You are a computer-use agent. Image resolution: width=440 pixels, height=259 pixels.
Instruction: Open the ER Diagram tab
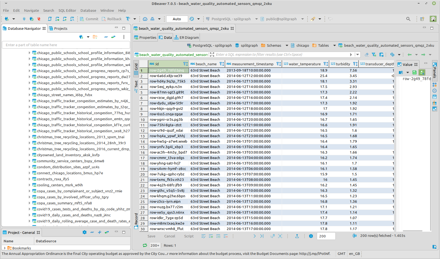pos(186,37)
